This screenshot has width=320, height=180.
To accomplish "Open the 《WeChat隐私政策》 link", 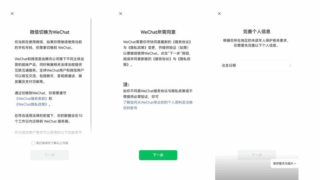I will [32, 104].
